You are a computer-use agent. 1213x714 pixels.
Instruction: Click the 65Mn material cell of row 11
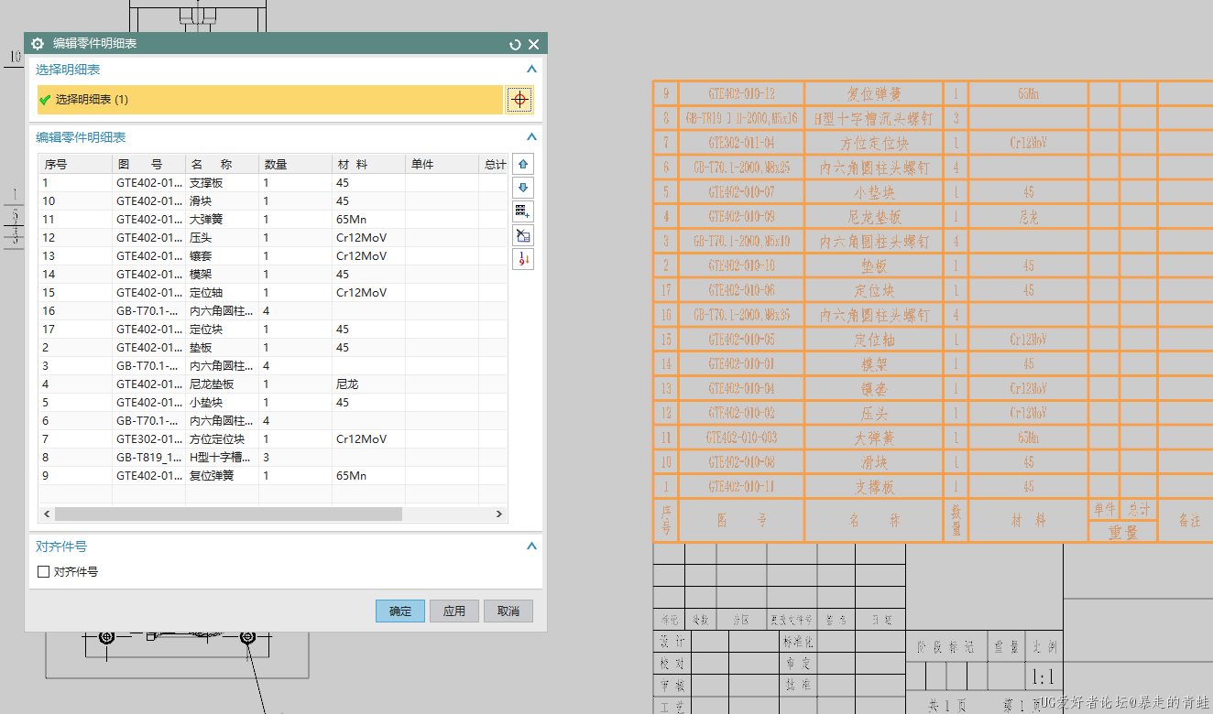pos(368,220)
